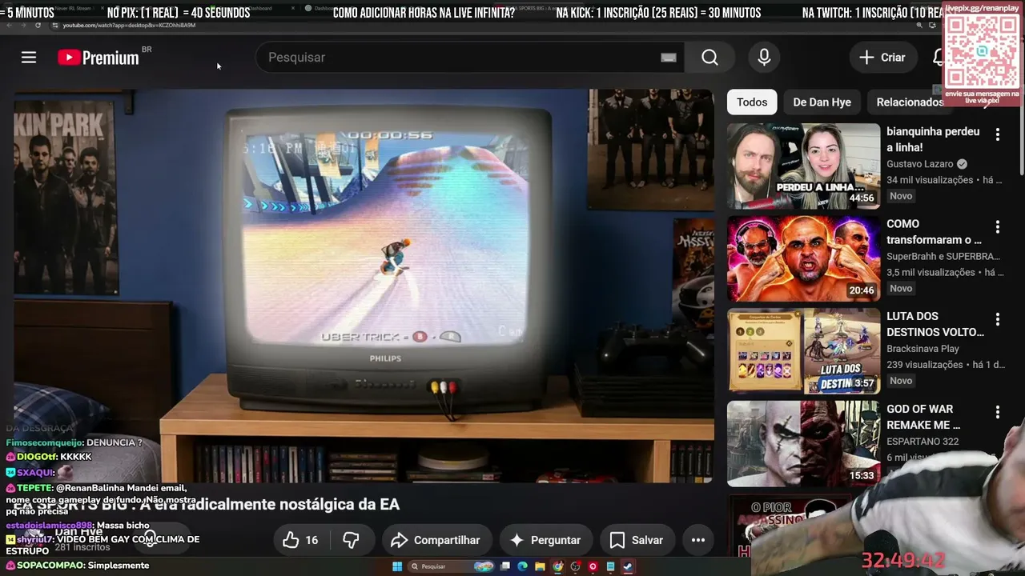Click the youtube.com address bar URL
The height and width of the screenshot is (576, 1025).
pyautogui.click(x=129, y=26)
